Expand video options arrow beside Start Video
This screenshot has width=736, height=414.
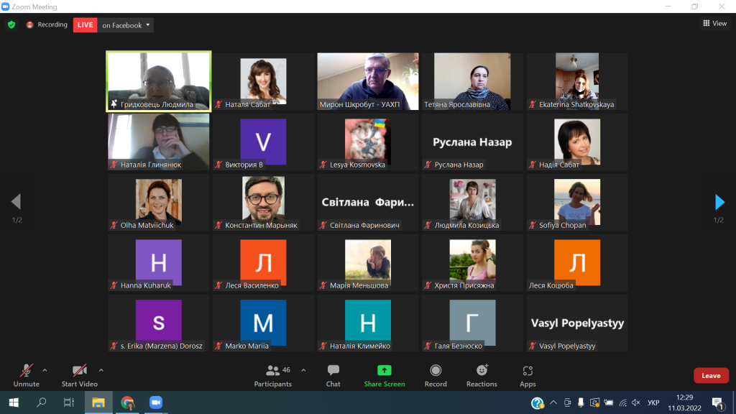click(101, 371)
